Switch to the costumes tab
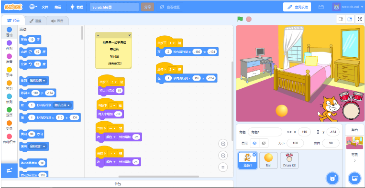 [x=35, y=21]
